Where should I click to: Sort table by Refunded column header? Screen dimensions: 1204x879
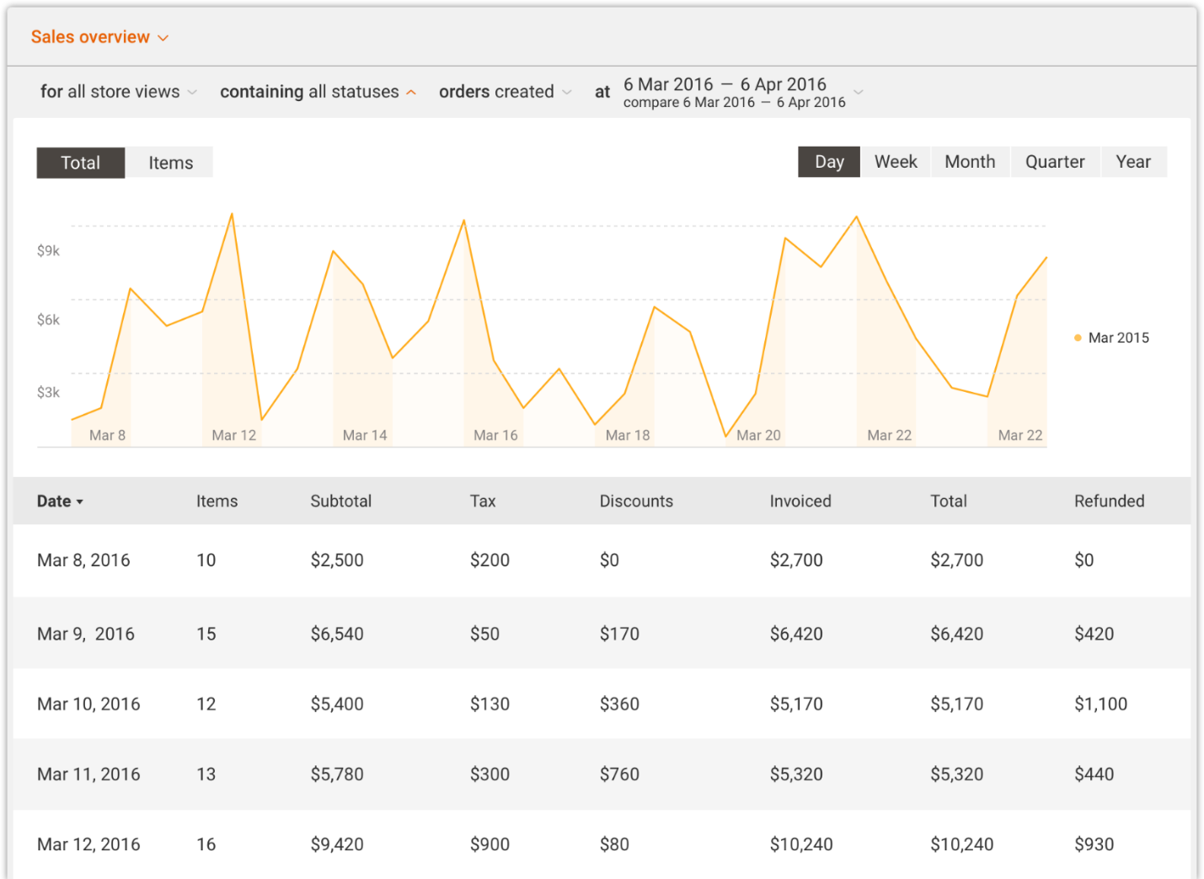coord(1109,501)
